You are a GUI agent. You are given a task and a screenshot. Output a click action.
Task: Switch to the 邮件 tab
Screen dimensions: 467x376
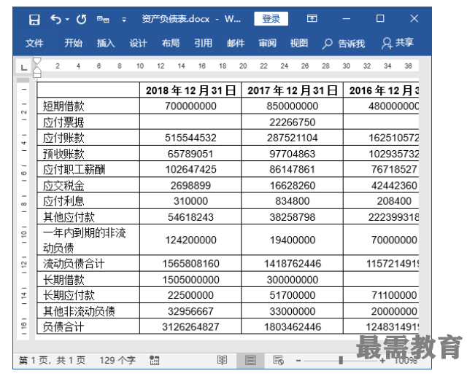tap(236, 43)
